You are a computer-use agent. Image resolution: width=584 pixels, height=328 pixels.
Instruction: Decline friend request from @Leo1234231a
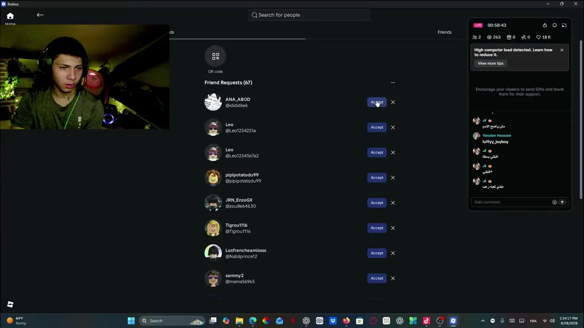[393, 127]
